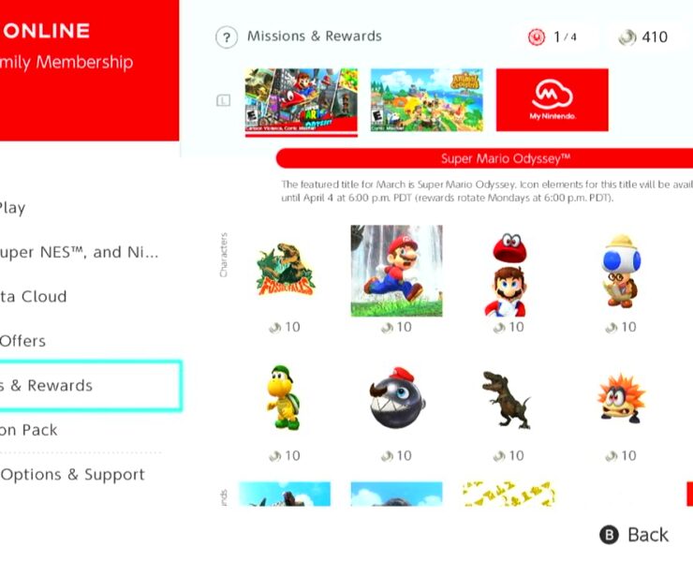Open the Save Data Cloud menu item
693x562 pixels.
click(33, 296)
